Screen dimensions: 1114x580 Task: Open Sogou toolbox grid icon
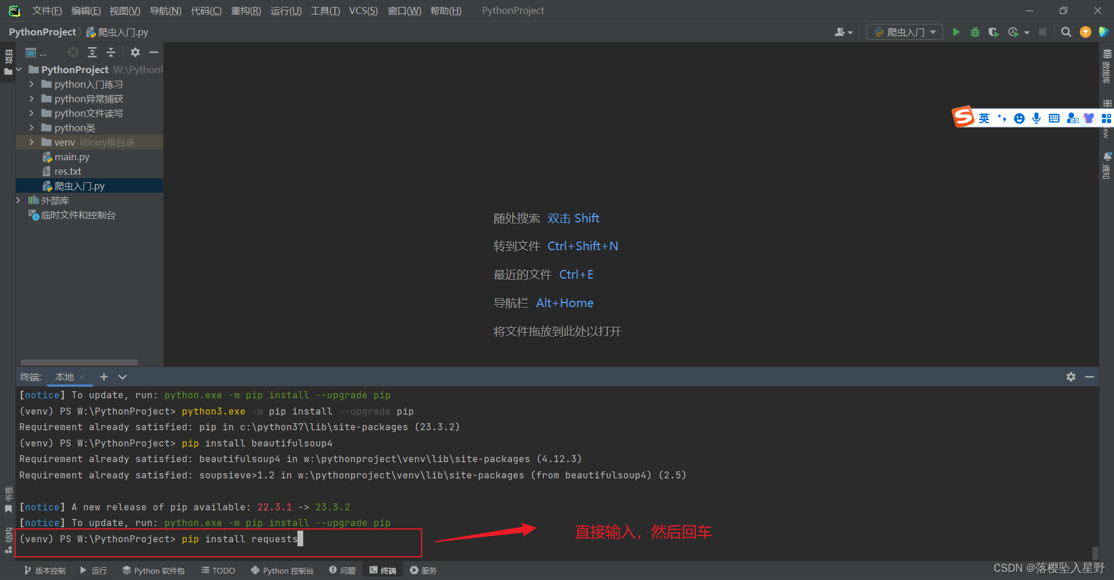point(1106,118)
